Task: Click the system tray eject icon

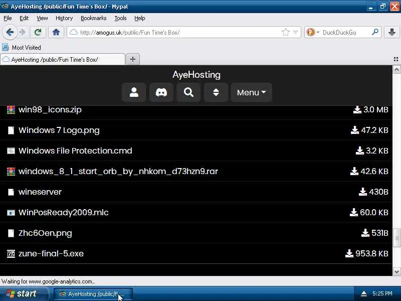Action: point(364,293)
